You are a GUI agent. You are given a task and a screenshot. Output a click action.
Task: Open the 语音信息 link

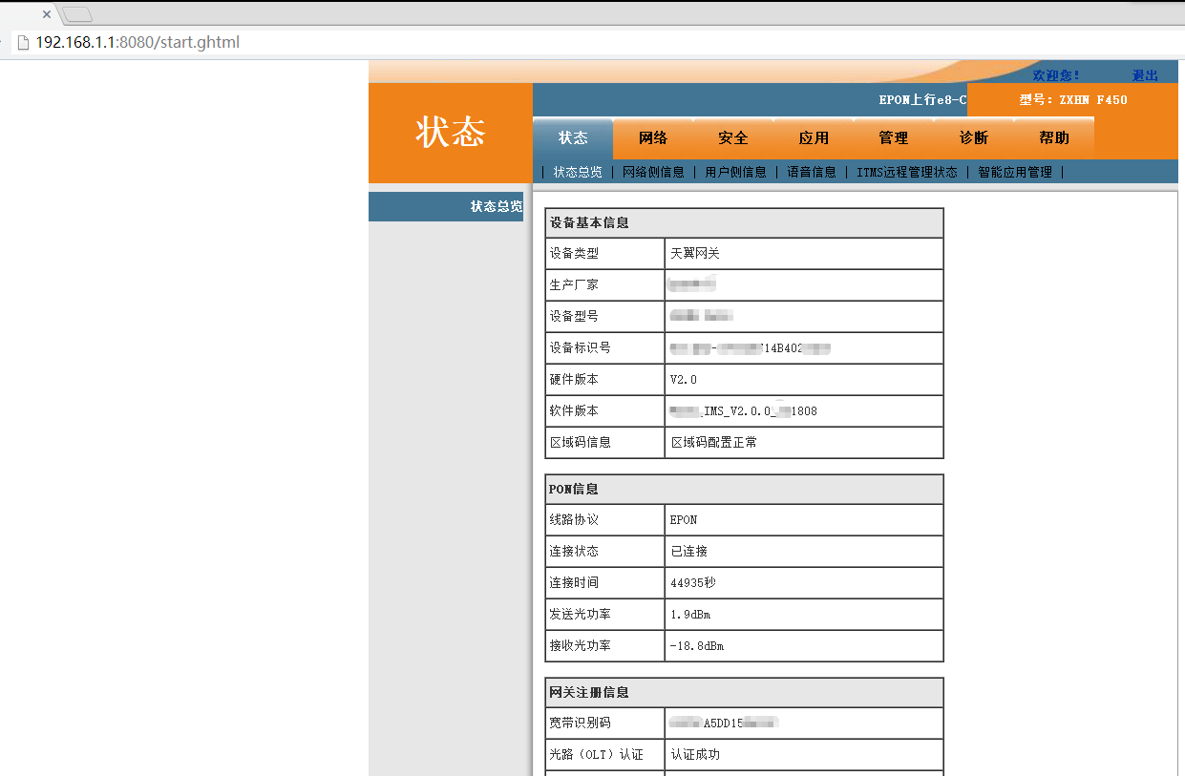(x=811, y=172)
